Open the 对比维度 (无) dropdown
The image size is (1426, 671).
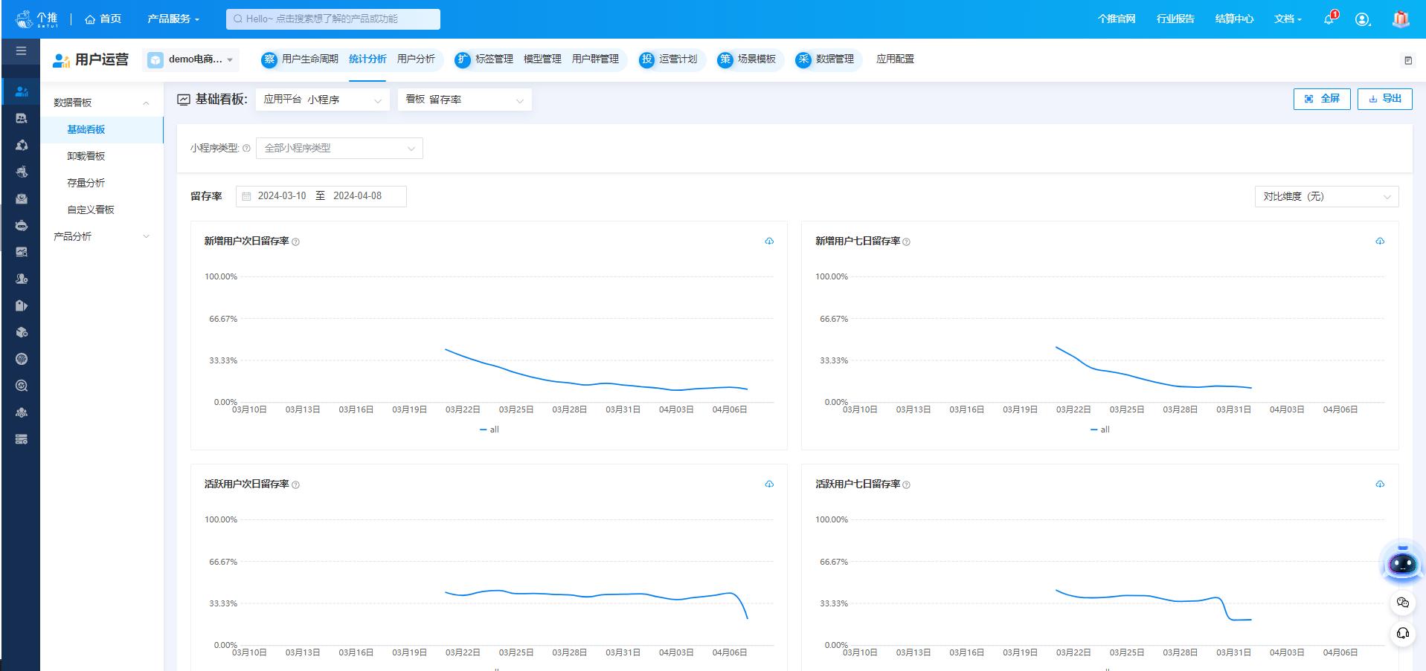tap(1326, 196)
